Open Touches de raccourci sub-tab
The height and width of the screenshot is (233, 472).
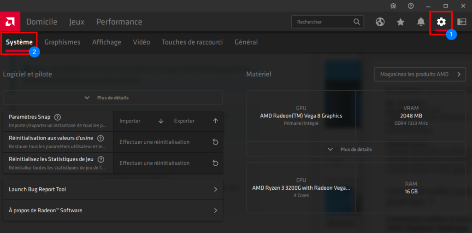pyautogui.click(x=192, y=42)
